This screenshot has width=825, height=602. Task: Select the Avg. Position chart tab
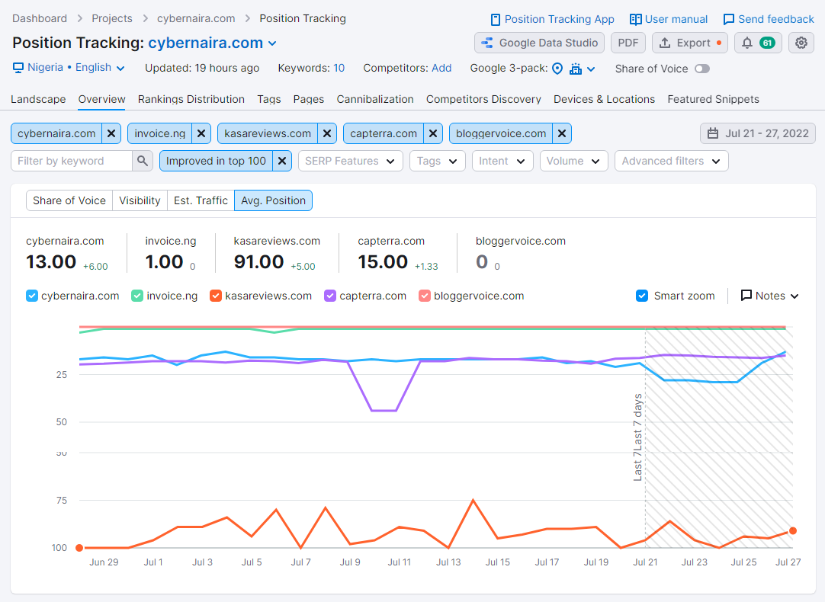coord(273,200)
